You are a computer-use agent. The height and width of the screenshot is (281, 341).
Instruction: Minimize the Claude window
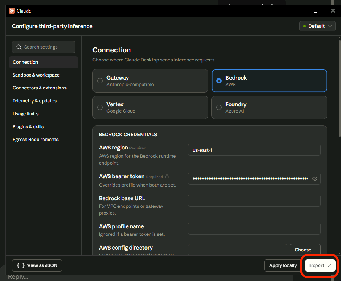(x=298, y=11)
